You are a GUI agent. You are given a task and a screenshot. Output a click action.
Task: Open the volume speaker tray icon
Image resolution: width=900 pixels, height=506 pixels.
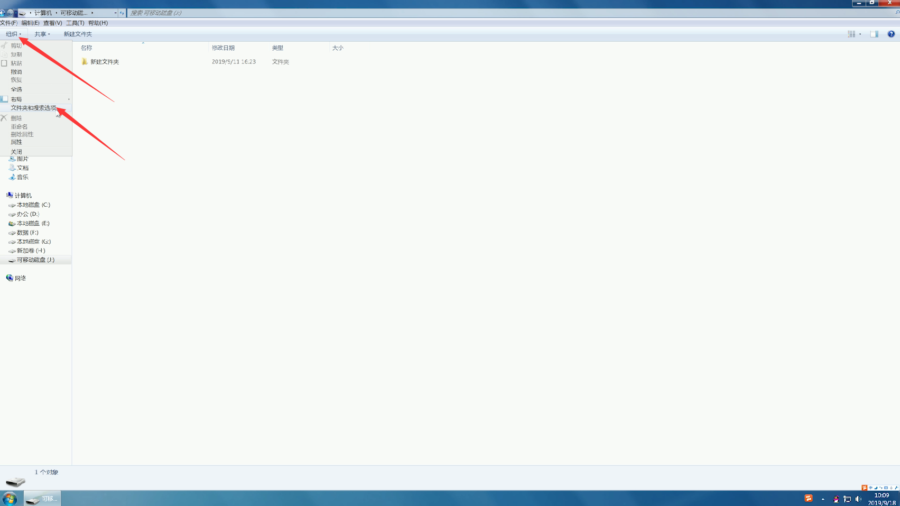[858, 499]
